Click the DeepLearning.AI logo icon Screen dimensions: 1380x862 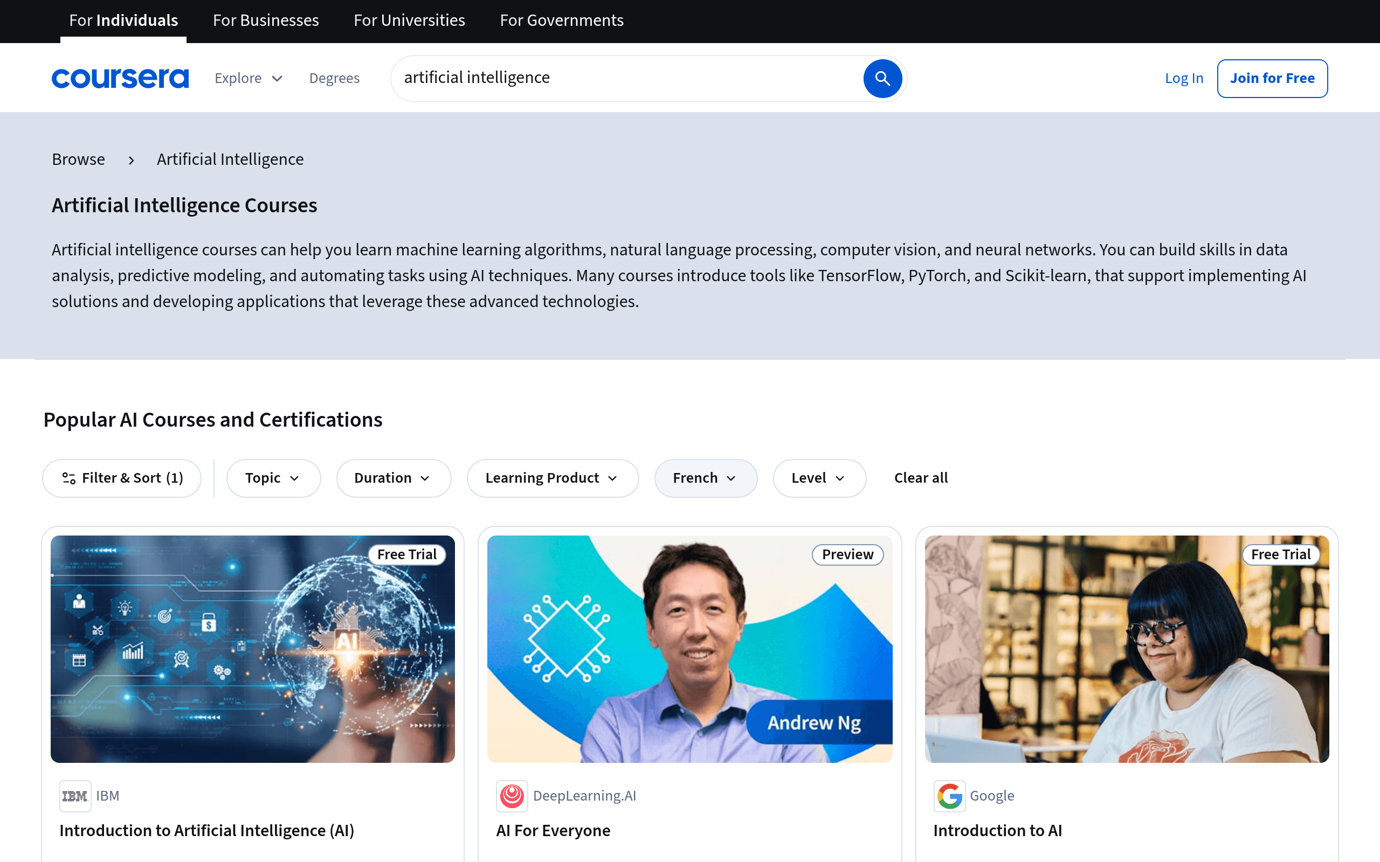512,796
